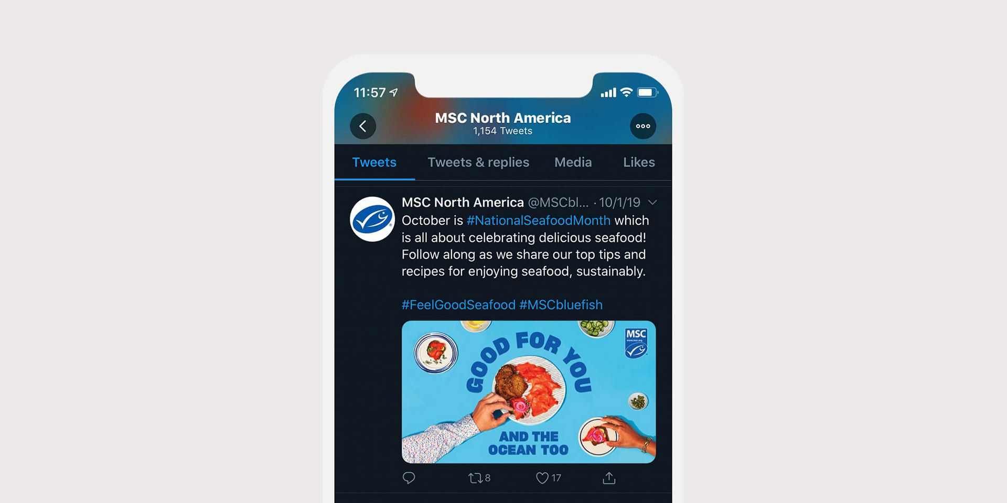Open the Tweets & replies tab
1007x503 pixels.
tap(478, 162)
